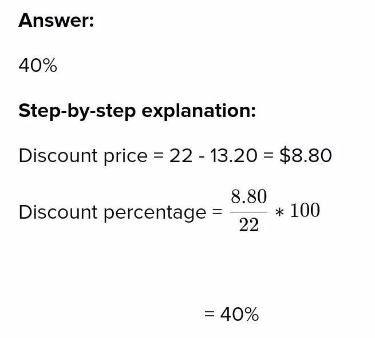Click the final 40% result at the bottom
This screenshot has height=338, width=375.
coord(239,314)
